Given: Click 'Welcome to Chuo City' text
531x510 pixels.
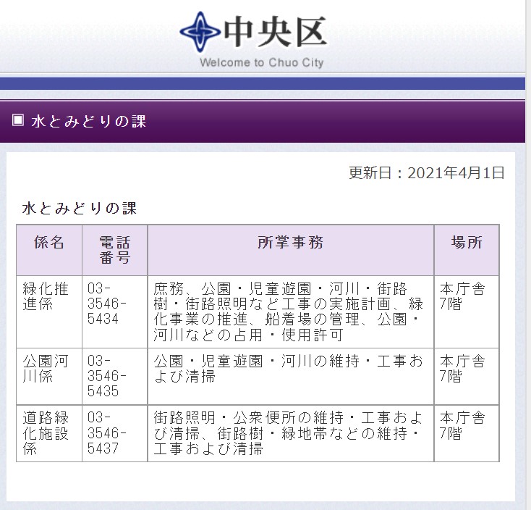Looking at the screenshot, I should [261, 63].
